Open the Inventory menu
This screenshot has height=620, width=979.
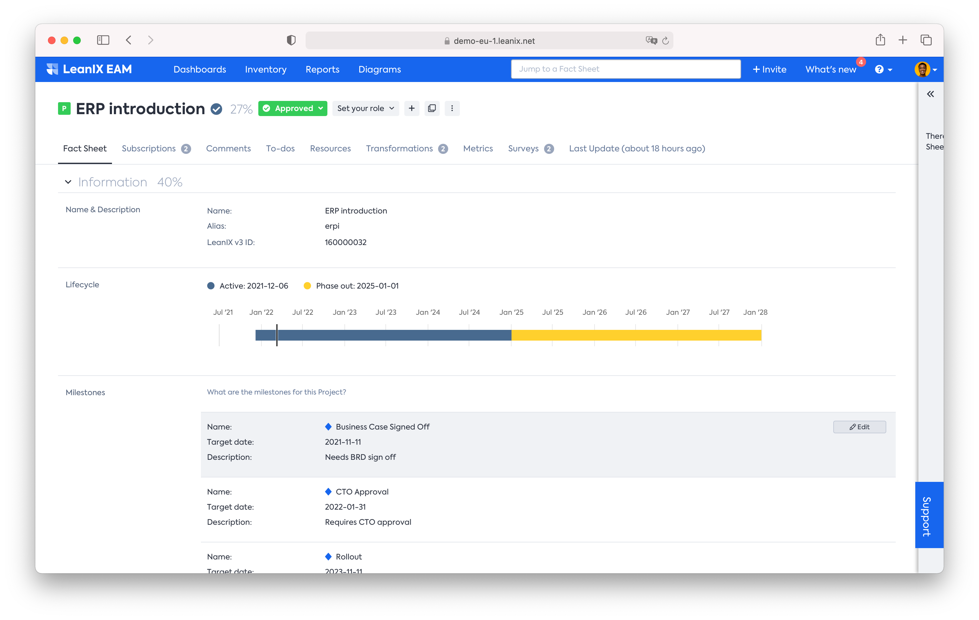[x=266, y=69]
